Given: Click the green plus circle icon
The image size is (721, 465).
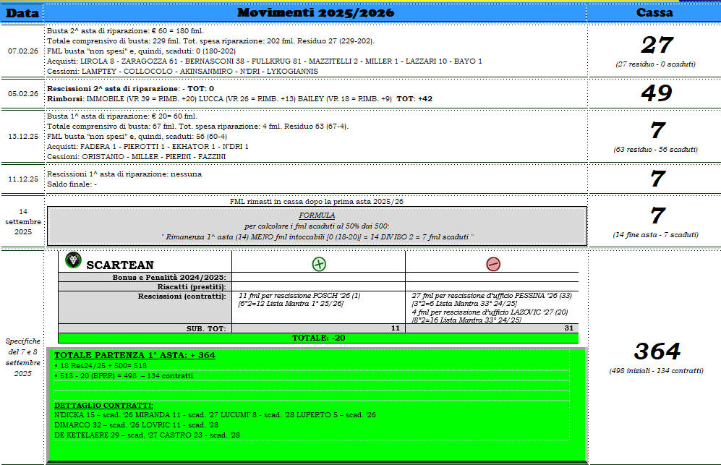Looking at the screenshot, I should [318, 264].
